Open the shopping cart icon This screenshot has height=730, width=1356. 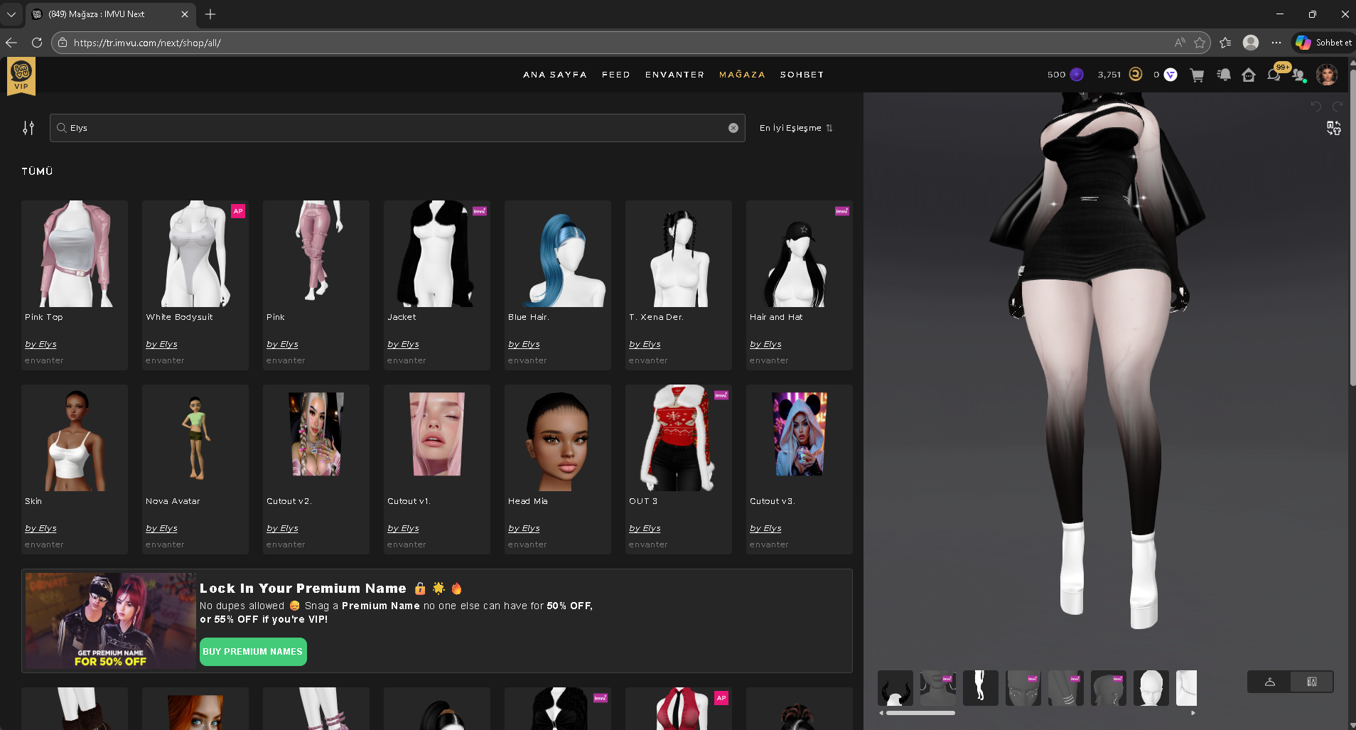click(1197, 75)
